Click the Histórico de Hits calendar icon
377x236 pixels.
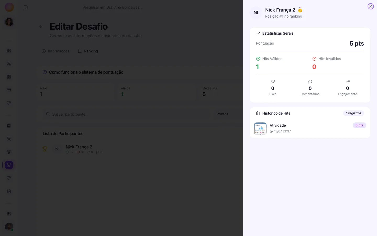(x=258, y=113)
